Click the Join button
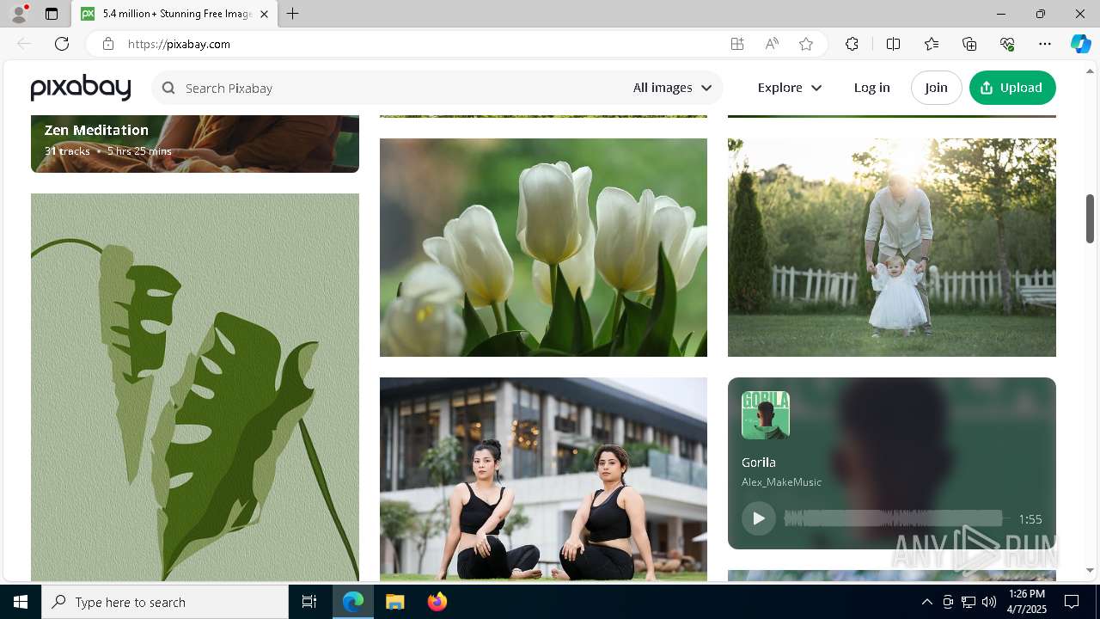Screen dimensions: 1100x619 (936, 88)
